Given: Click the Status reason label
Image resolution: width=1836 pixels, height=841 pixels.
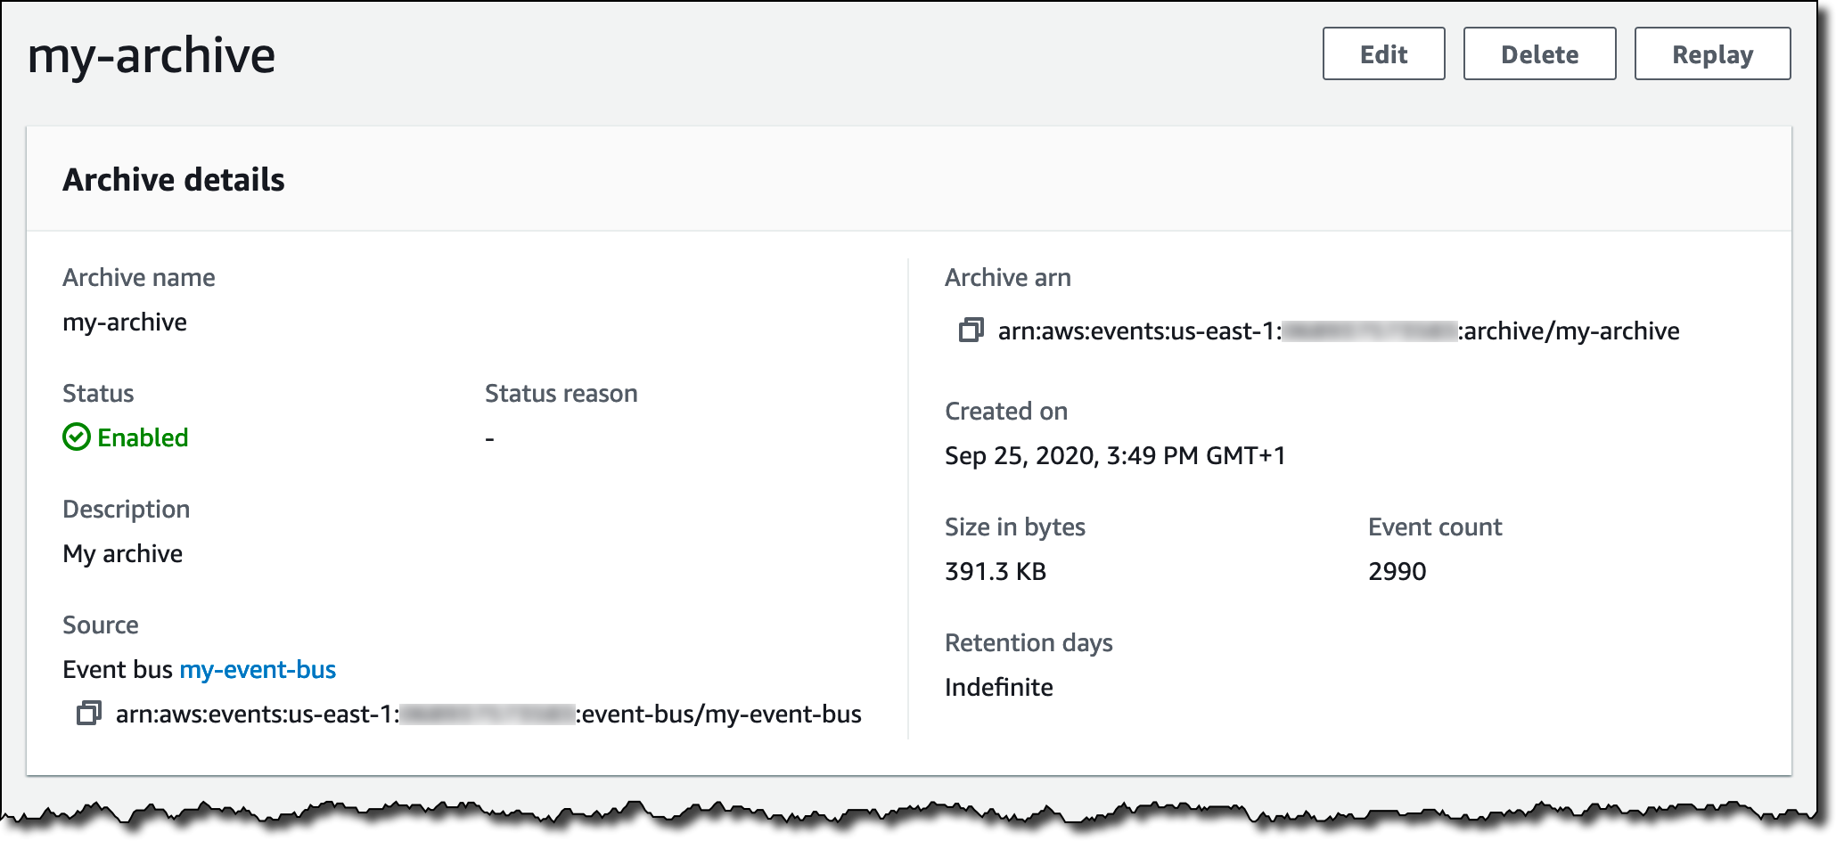Looking at the screenshot, I should pyautogui.click(x=561, y=394).
